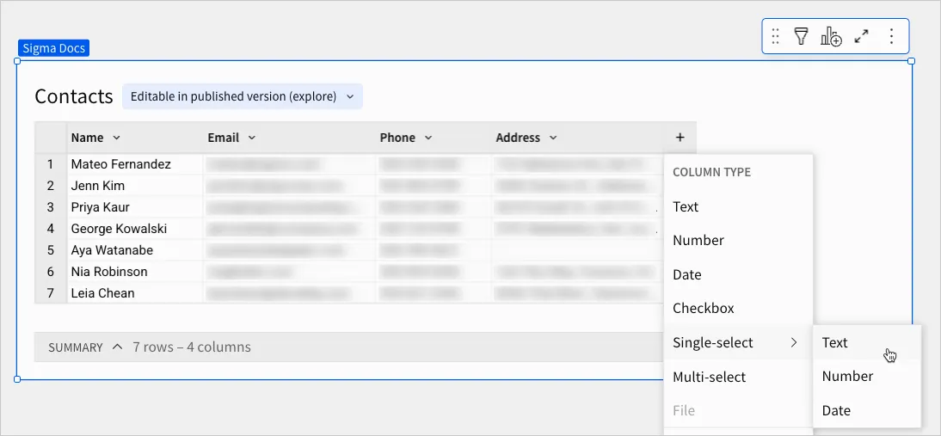Open the Address column dropdown arrow

pos(553,138)
